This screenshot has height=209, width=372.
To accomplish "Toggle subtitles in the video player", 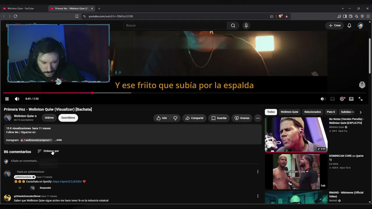I will [332, 99].
